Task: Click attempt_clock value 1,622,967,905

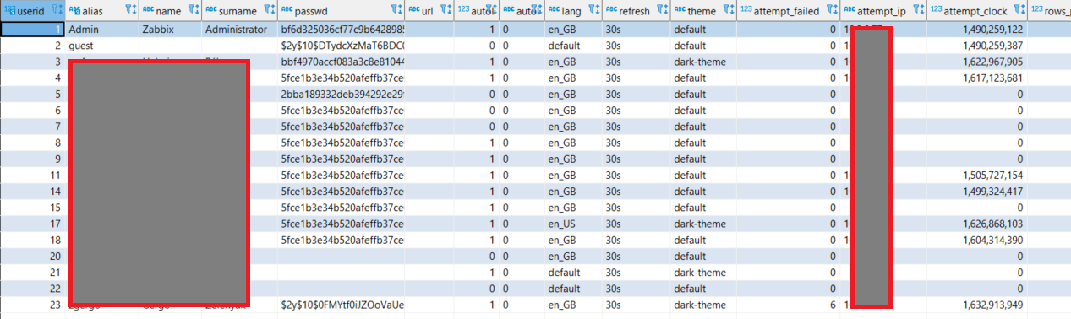Action: pos(976,62)
